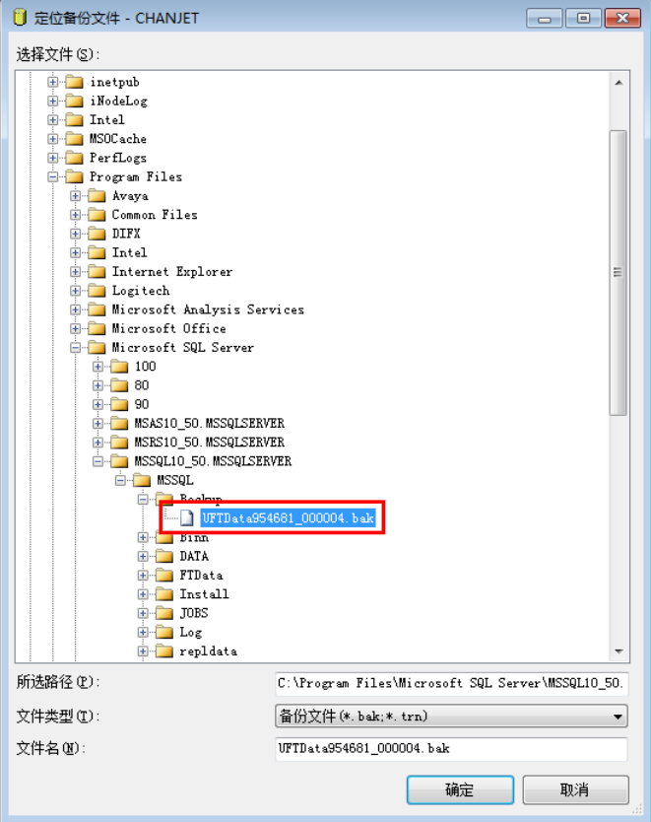Viewport: 651px width, 822px height.
Task: Select the Logitech label
Action: [x=141, y=291]
